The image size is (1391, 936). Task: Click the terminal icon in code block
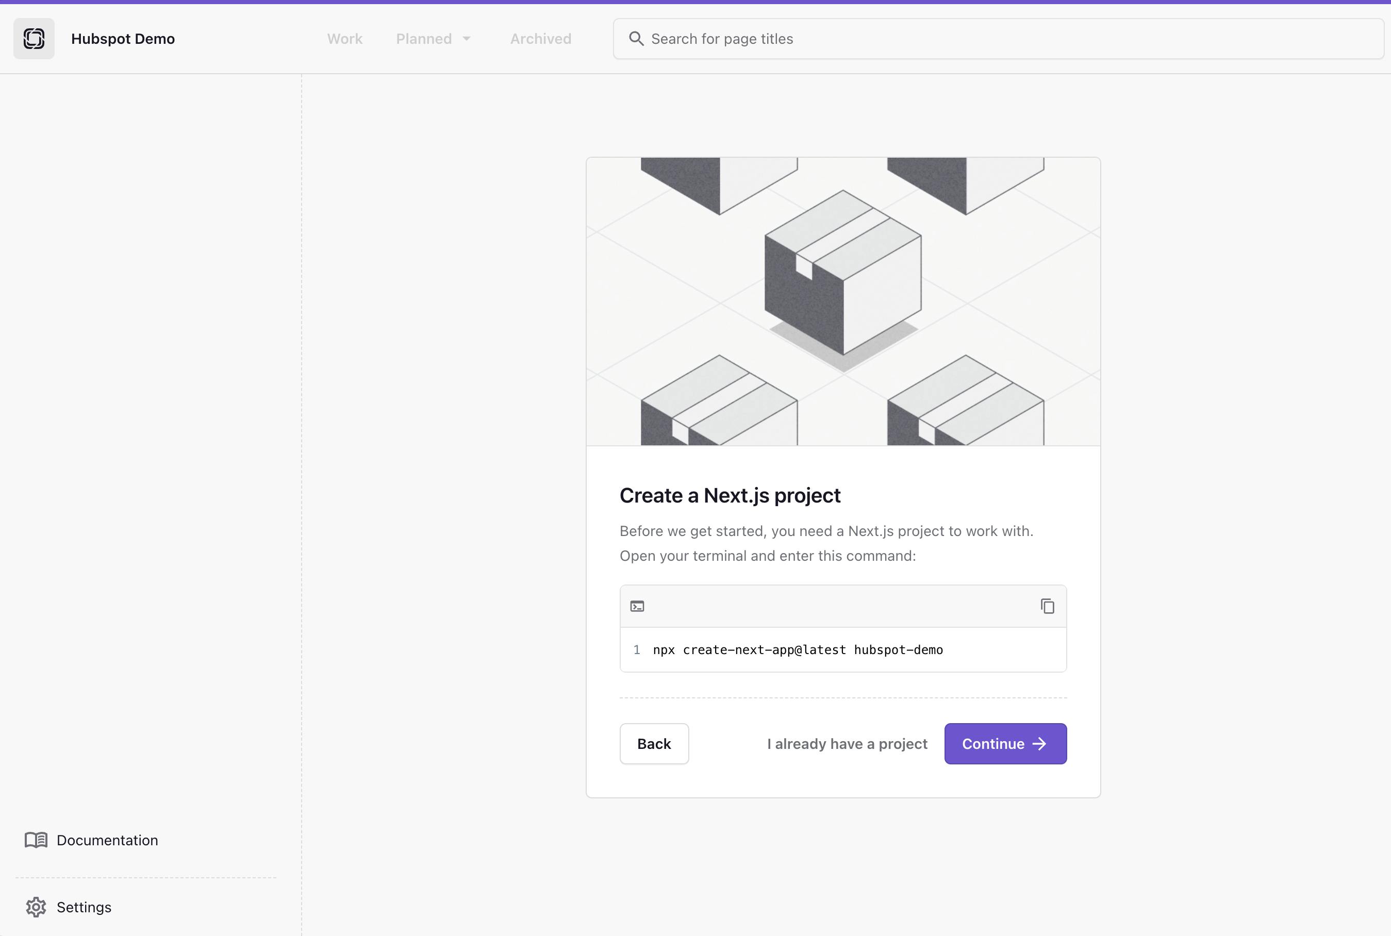(637, 607)
